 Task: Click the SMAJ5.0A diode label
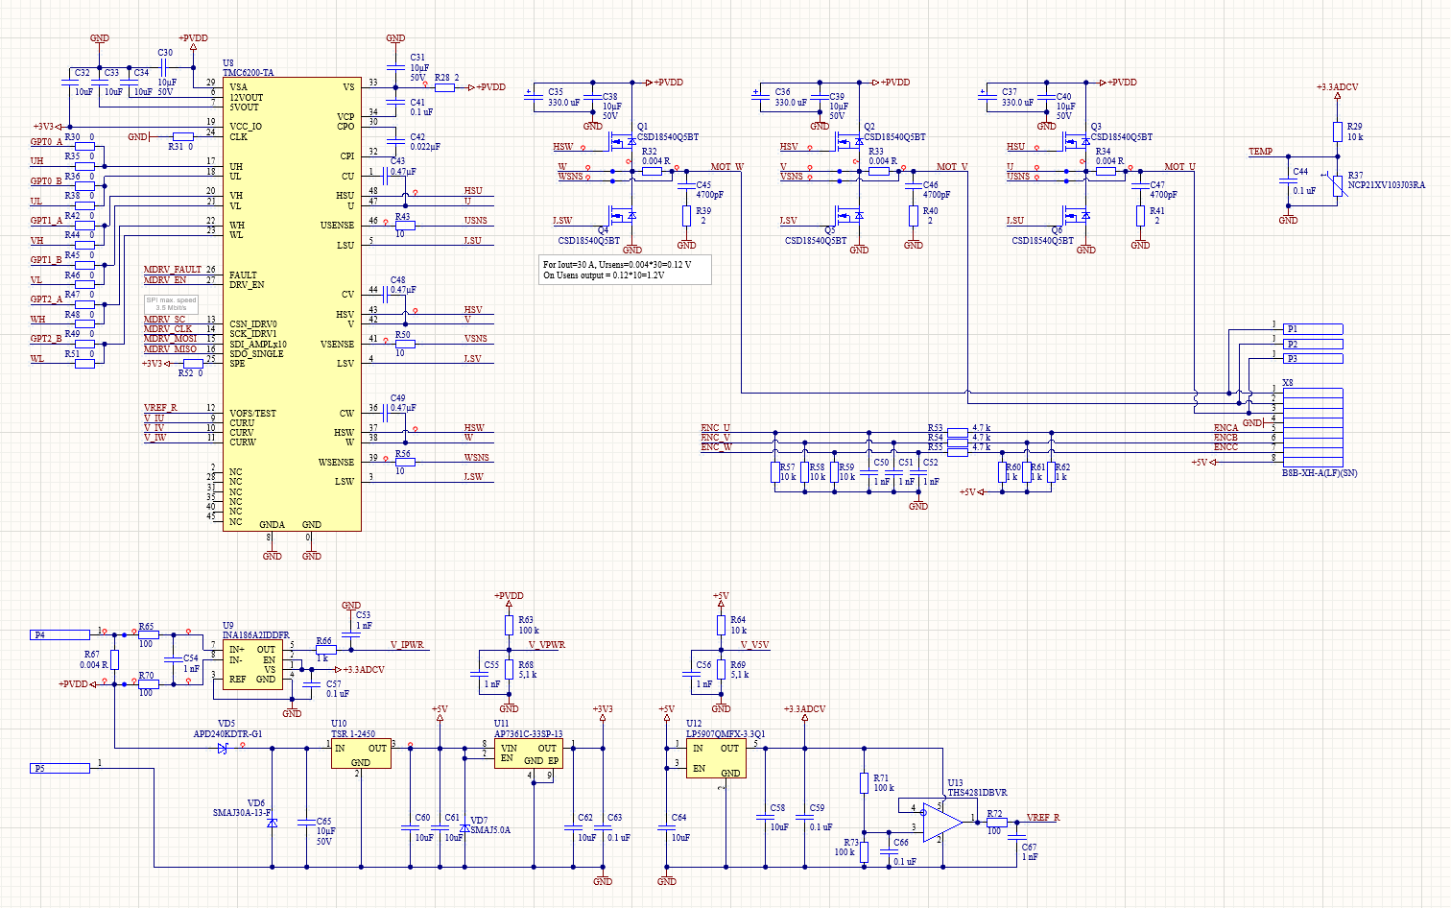click(490, 830)
